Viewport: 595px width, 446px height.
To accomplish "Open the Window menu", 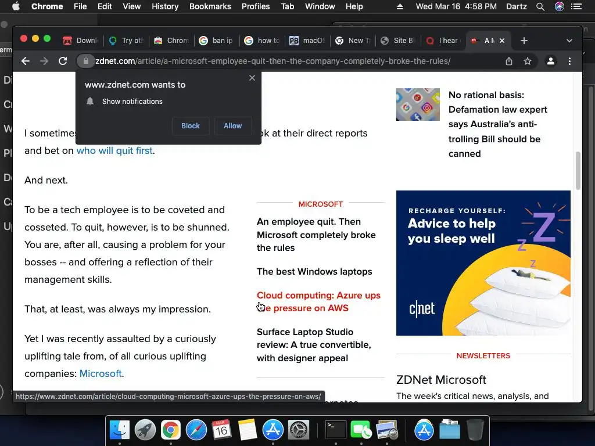I will pos(320,6).
